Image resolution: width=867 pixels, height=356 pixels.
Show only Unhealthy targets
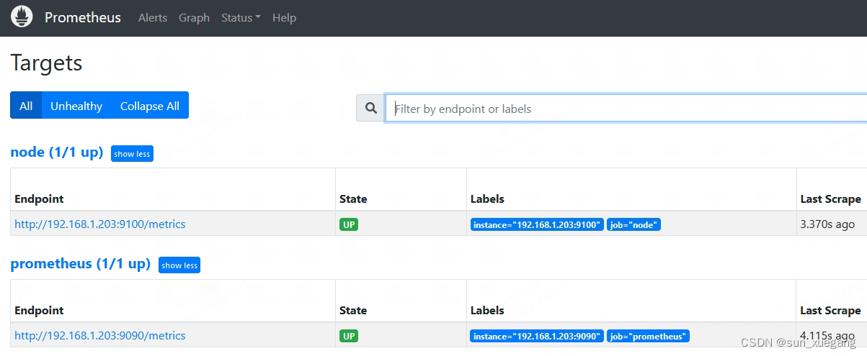(x=76, y=105)
